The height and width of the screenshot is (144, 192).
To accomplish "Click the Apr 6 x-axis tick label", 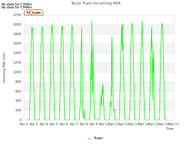I will (64, 124).
